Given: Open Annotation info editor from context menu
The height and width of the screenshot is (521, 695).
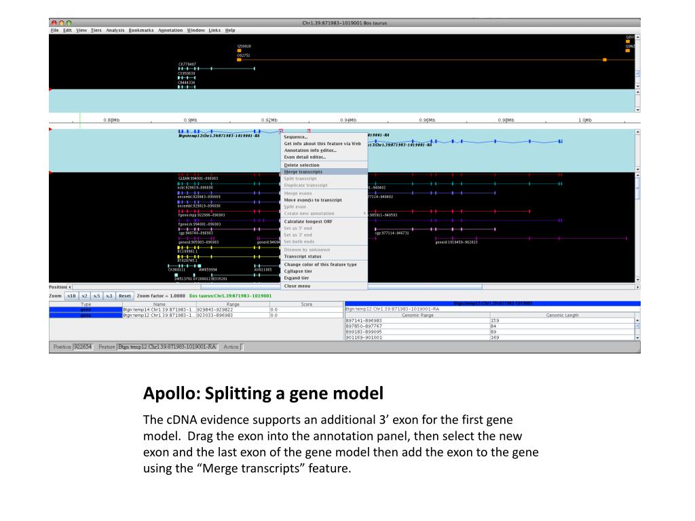Looking at the screenshot, I should click(x=324, y=150).
